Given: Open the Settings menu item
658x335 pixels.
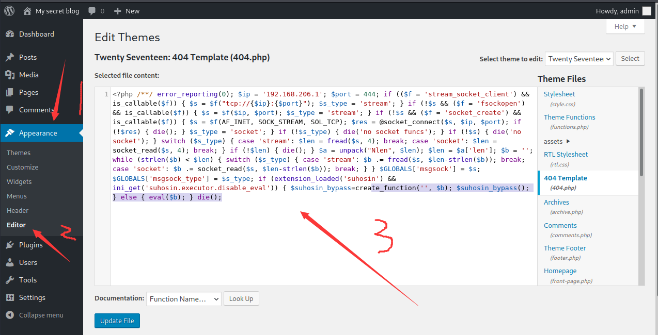Looking at the screenshot, I should [x=41, y=297].
